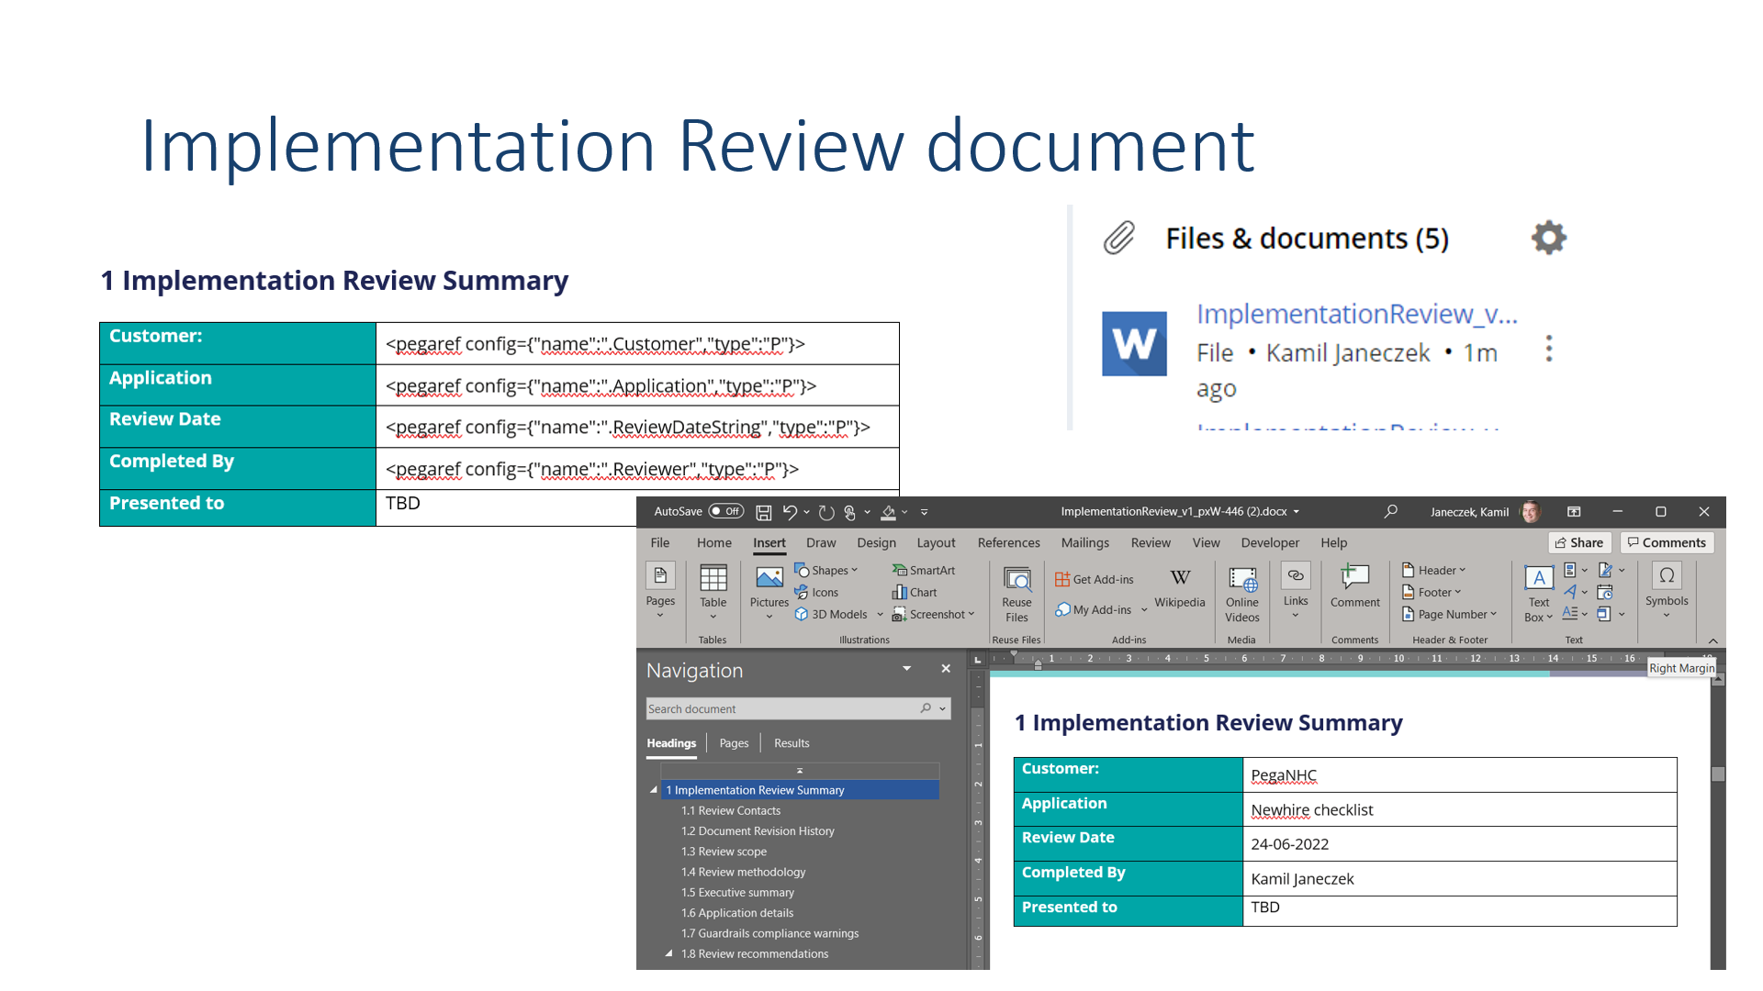Click the SmartArt button
Viewport: 1763px width, 991px height.
click(x=924, y=570)
